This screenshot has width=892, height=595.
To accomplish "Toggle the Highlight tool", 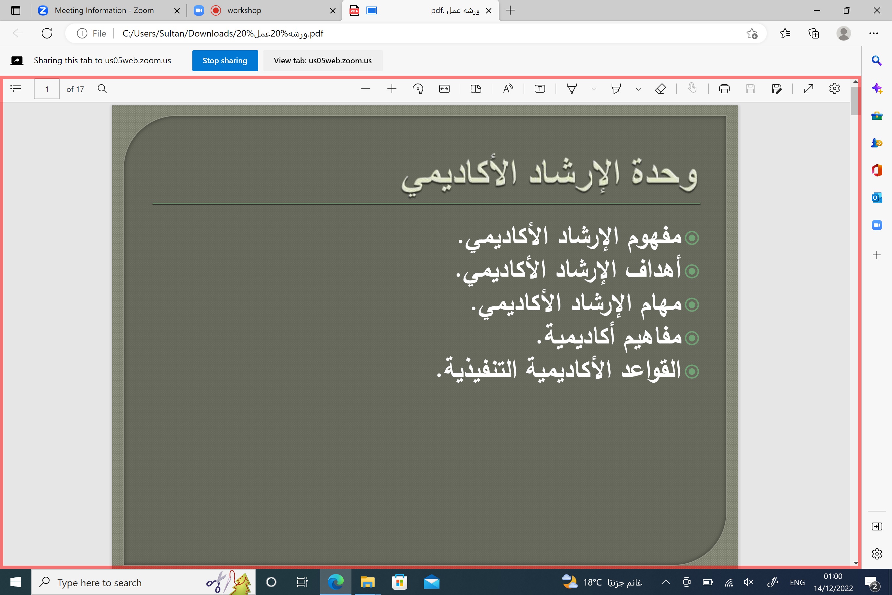I will tap(616, 89).
